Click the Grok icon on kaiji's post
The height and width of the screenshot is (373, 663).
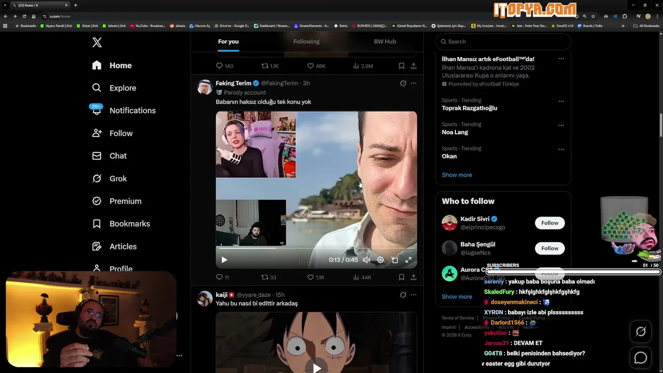(403, 295)
